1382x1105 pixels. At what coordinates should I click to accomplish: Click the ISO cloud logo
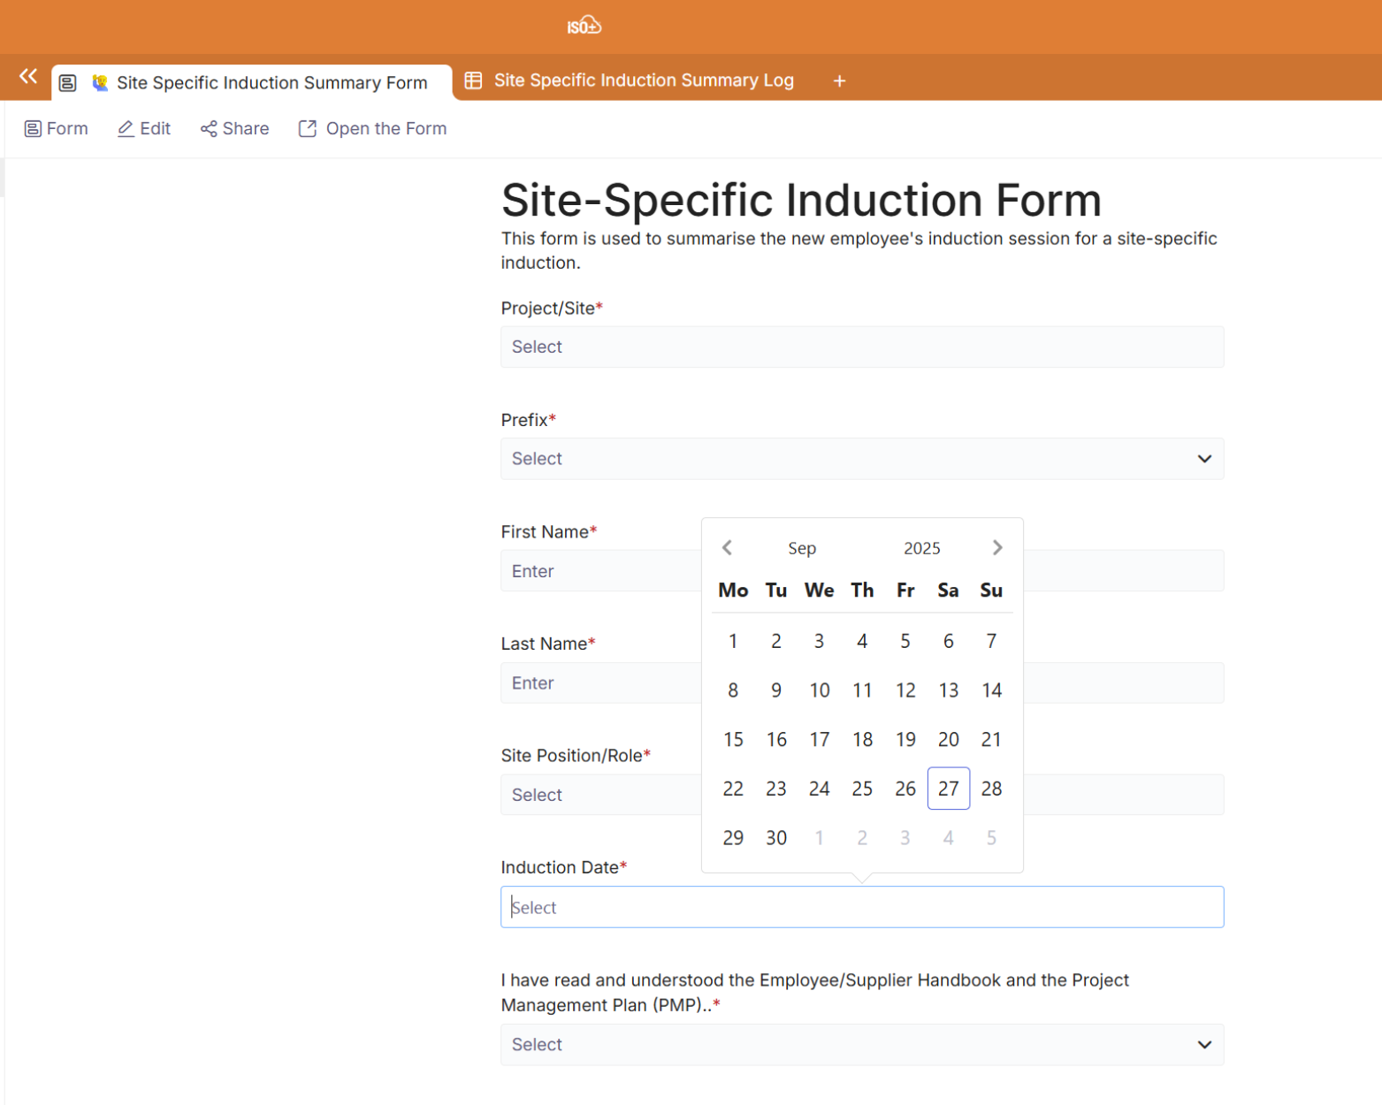[x=584, y=26]
